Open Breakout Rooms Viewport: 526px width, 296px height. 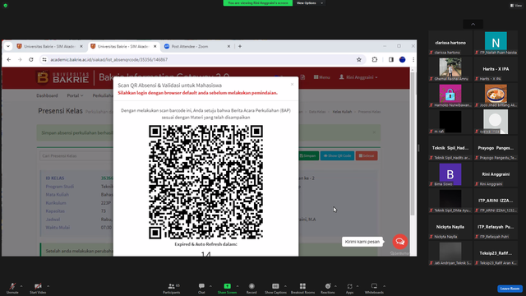302,288
